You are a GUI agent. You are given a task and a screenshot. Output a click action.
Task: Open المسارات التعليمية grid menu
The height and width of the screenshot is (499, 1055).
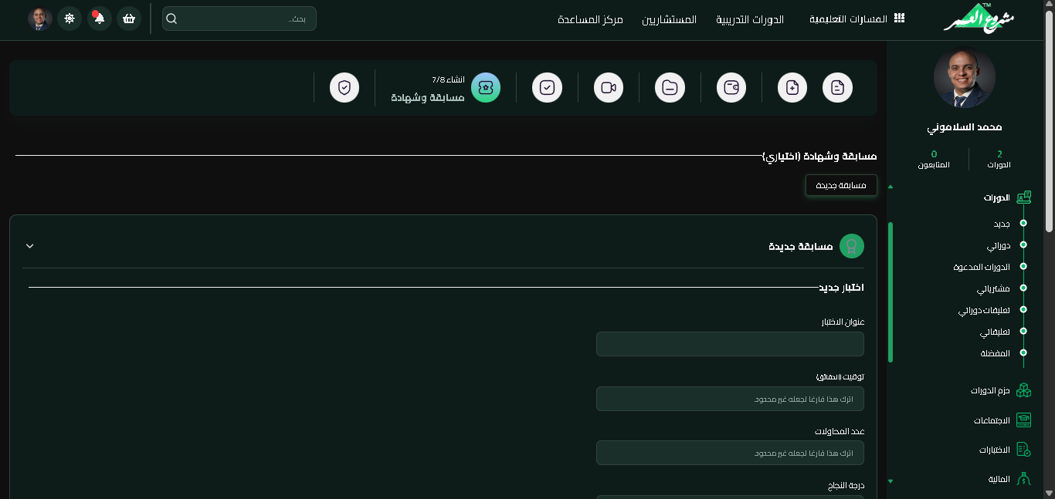coord(857,19)
